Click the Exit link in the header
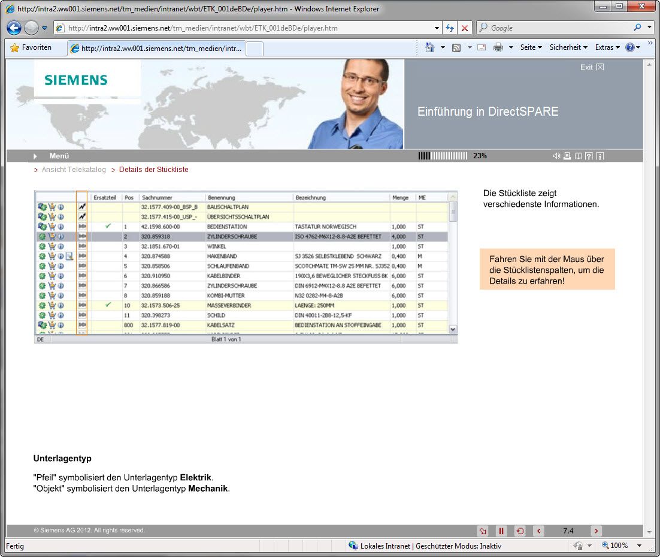 (592, 67)
